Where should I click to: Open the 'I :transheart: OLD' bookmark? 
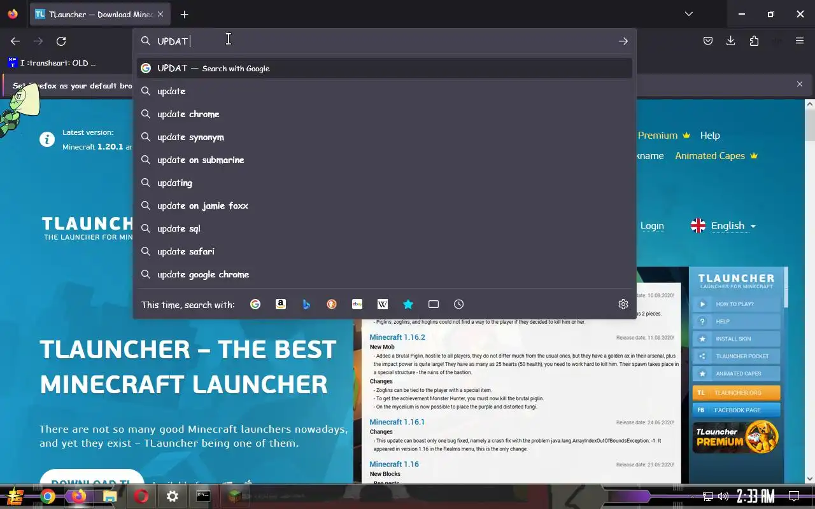(x=52, y=62)
